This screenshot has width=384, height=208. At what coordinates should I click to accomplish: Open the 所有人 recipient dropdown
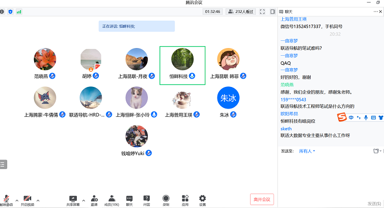coord(307,151)
